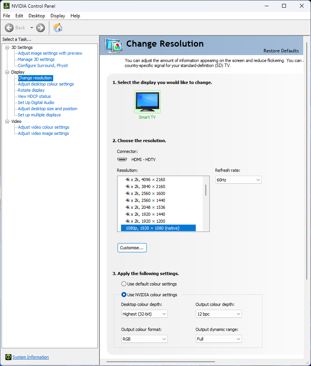Maximize the NVIDIA Control Panel window
The height and width of the screenshot is (366, 311).
[284, 6]
